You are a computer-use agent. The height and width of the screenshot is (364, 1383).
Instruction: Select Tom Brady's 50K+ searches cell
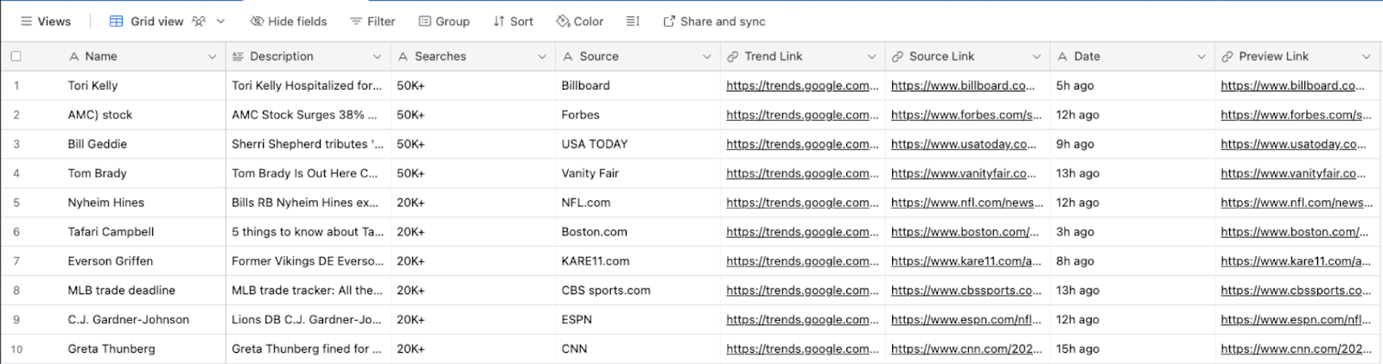[473, 173]
